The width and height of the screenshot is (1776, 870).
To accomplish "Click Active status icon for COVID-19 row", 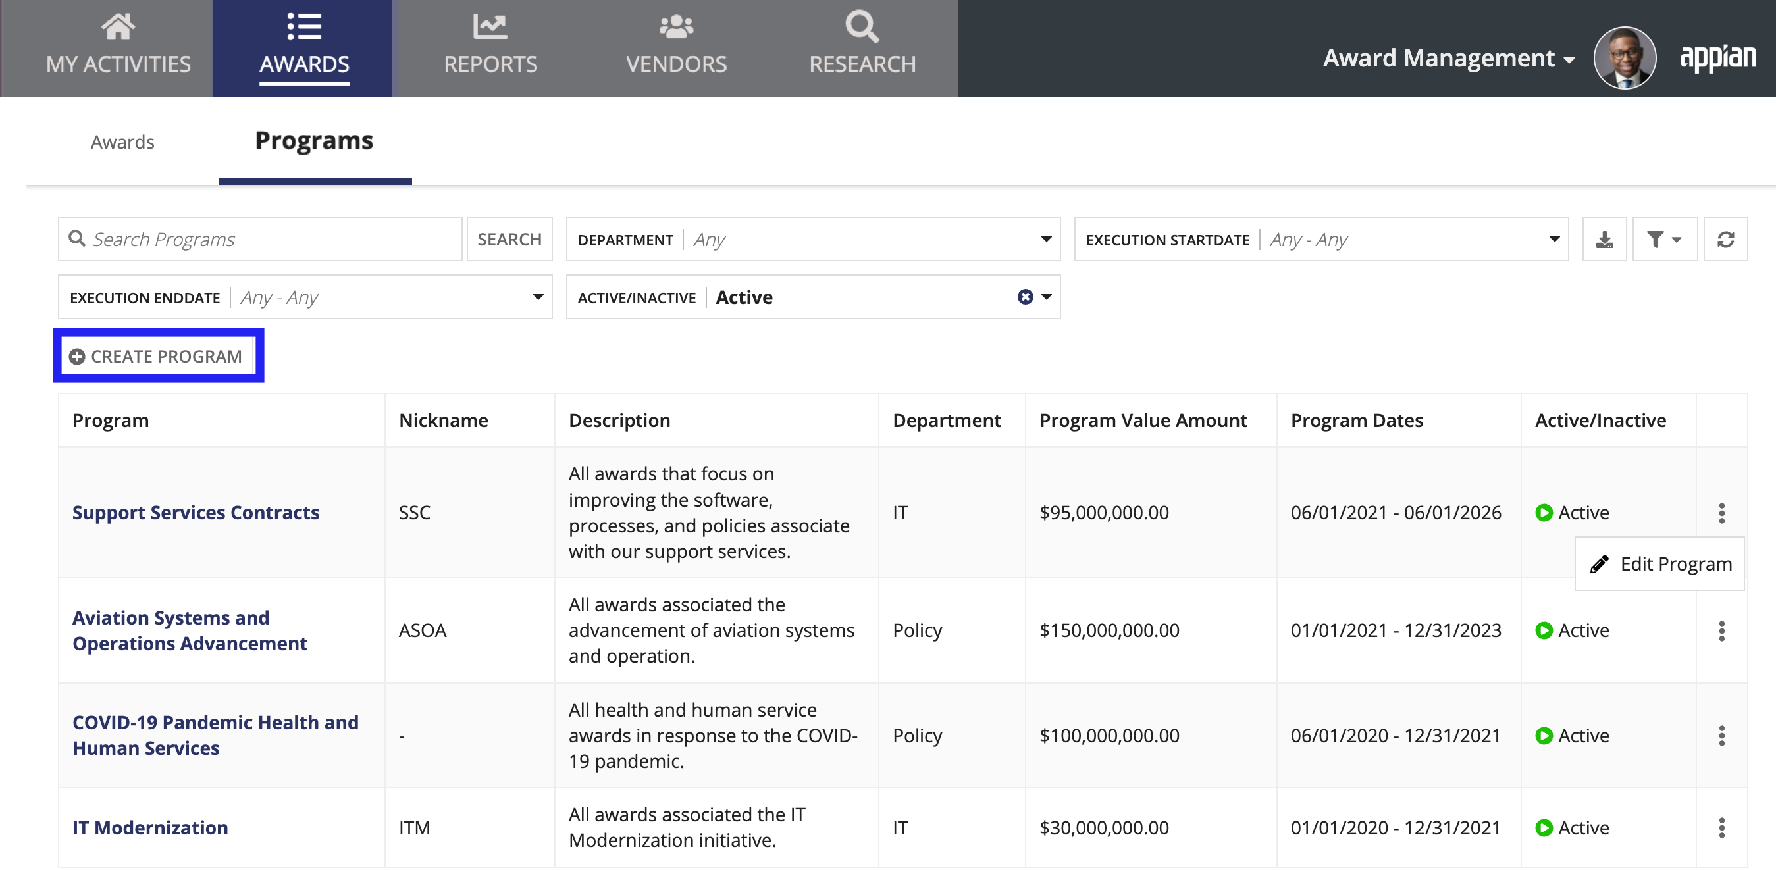I will click(1543, 735).
